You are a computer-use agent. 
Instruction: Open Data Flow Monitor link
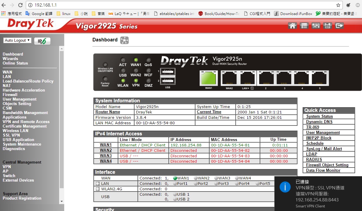[x=323, y=170]
